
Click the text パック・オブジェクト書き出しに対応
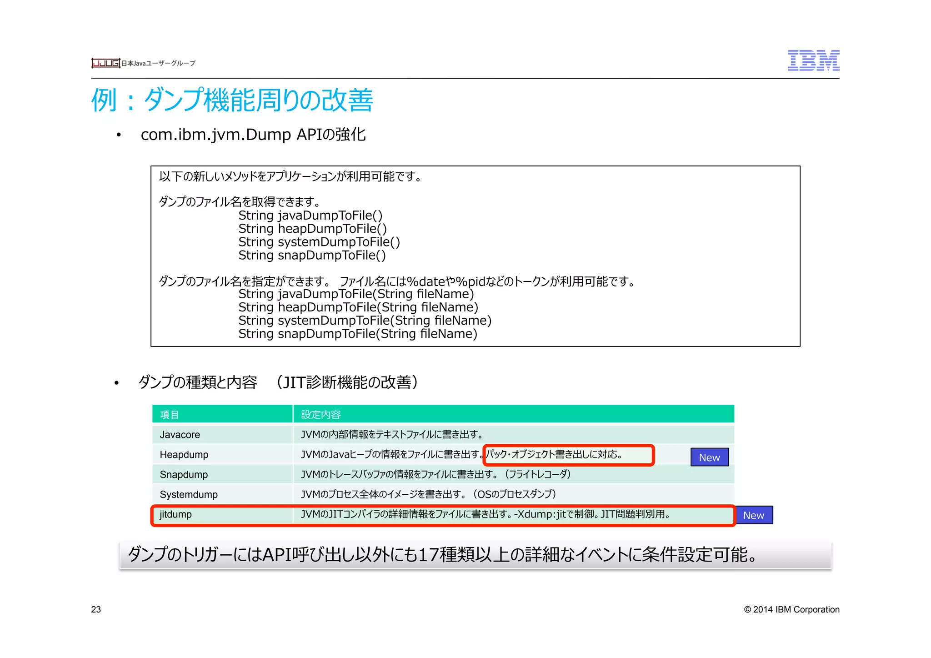point(555,454)
